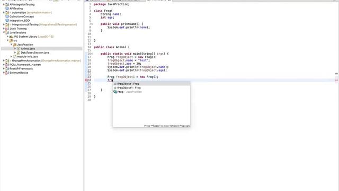The width and height of the screenshot is (339, 191).
Task: Open the module-info.java file
Action: [x=27, y=57]
